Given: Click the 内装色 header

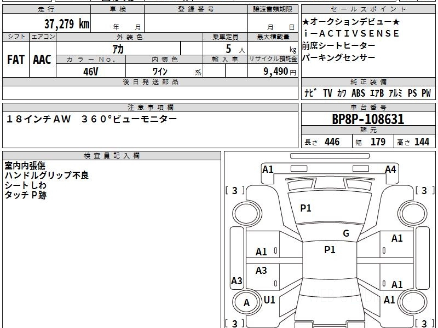Looking at the screenshot, I should 164,59.
